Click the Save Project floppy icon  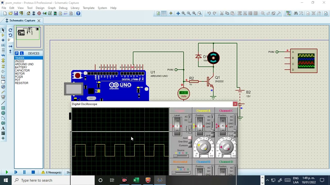tap(16, 13)
